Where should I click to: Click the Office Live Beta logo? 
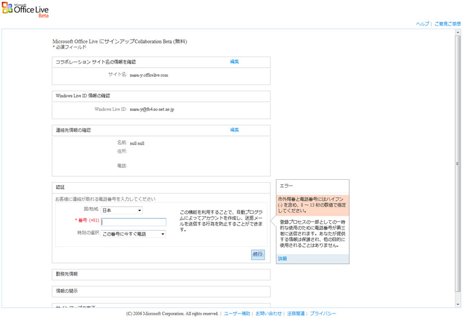pyautogui.click(x=25, y=10)
